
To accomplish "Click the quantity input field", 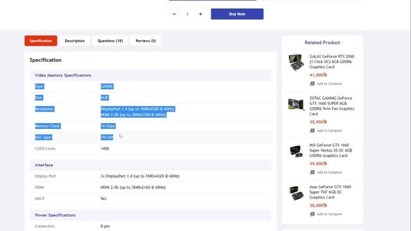I will (x=188, y=14).
